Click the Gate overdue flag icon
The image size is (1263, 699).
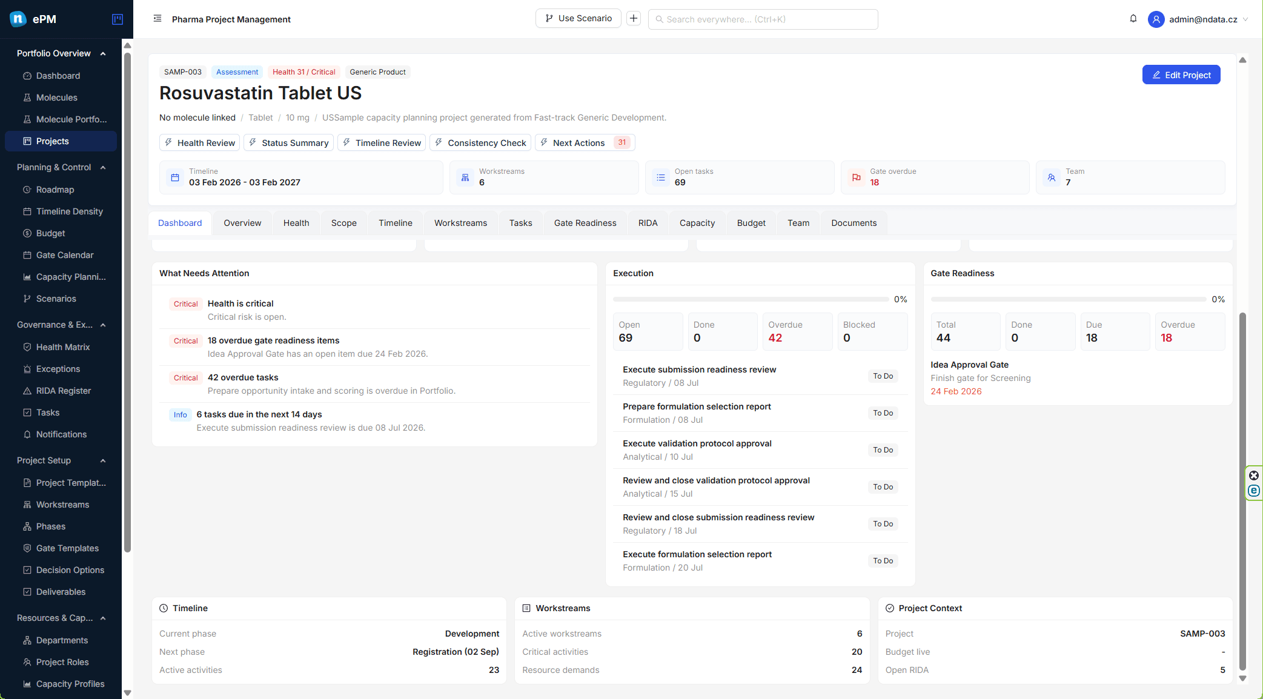point(857,177)
